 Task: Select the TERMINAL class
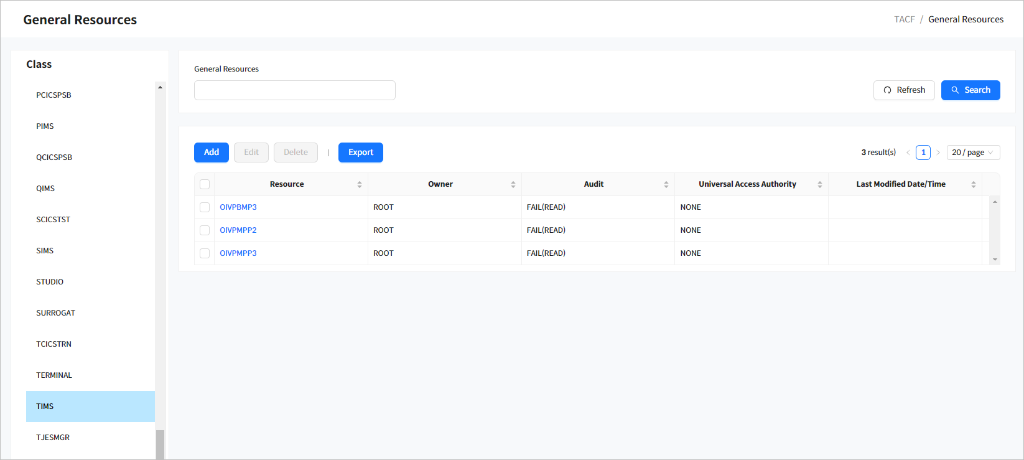[54, 375]
